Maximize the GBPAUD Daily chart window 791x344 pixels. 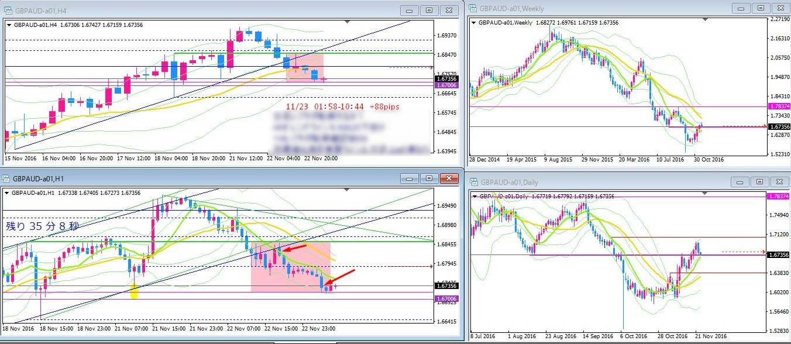click(x=760, y=182)
